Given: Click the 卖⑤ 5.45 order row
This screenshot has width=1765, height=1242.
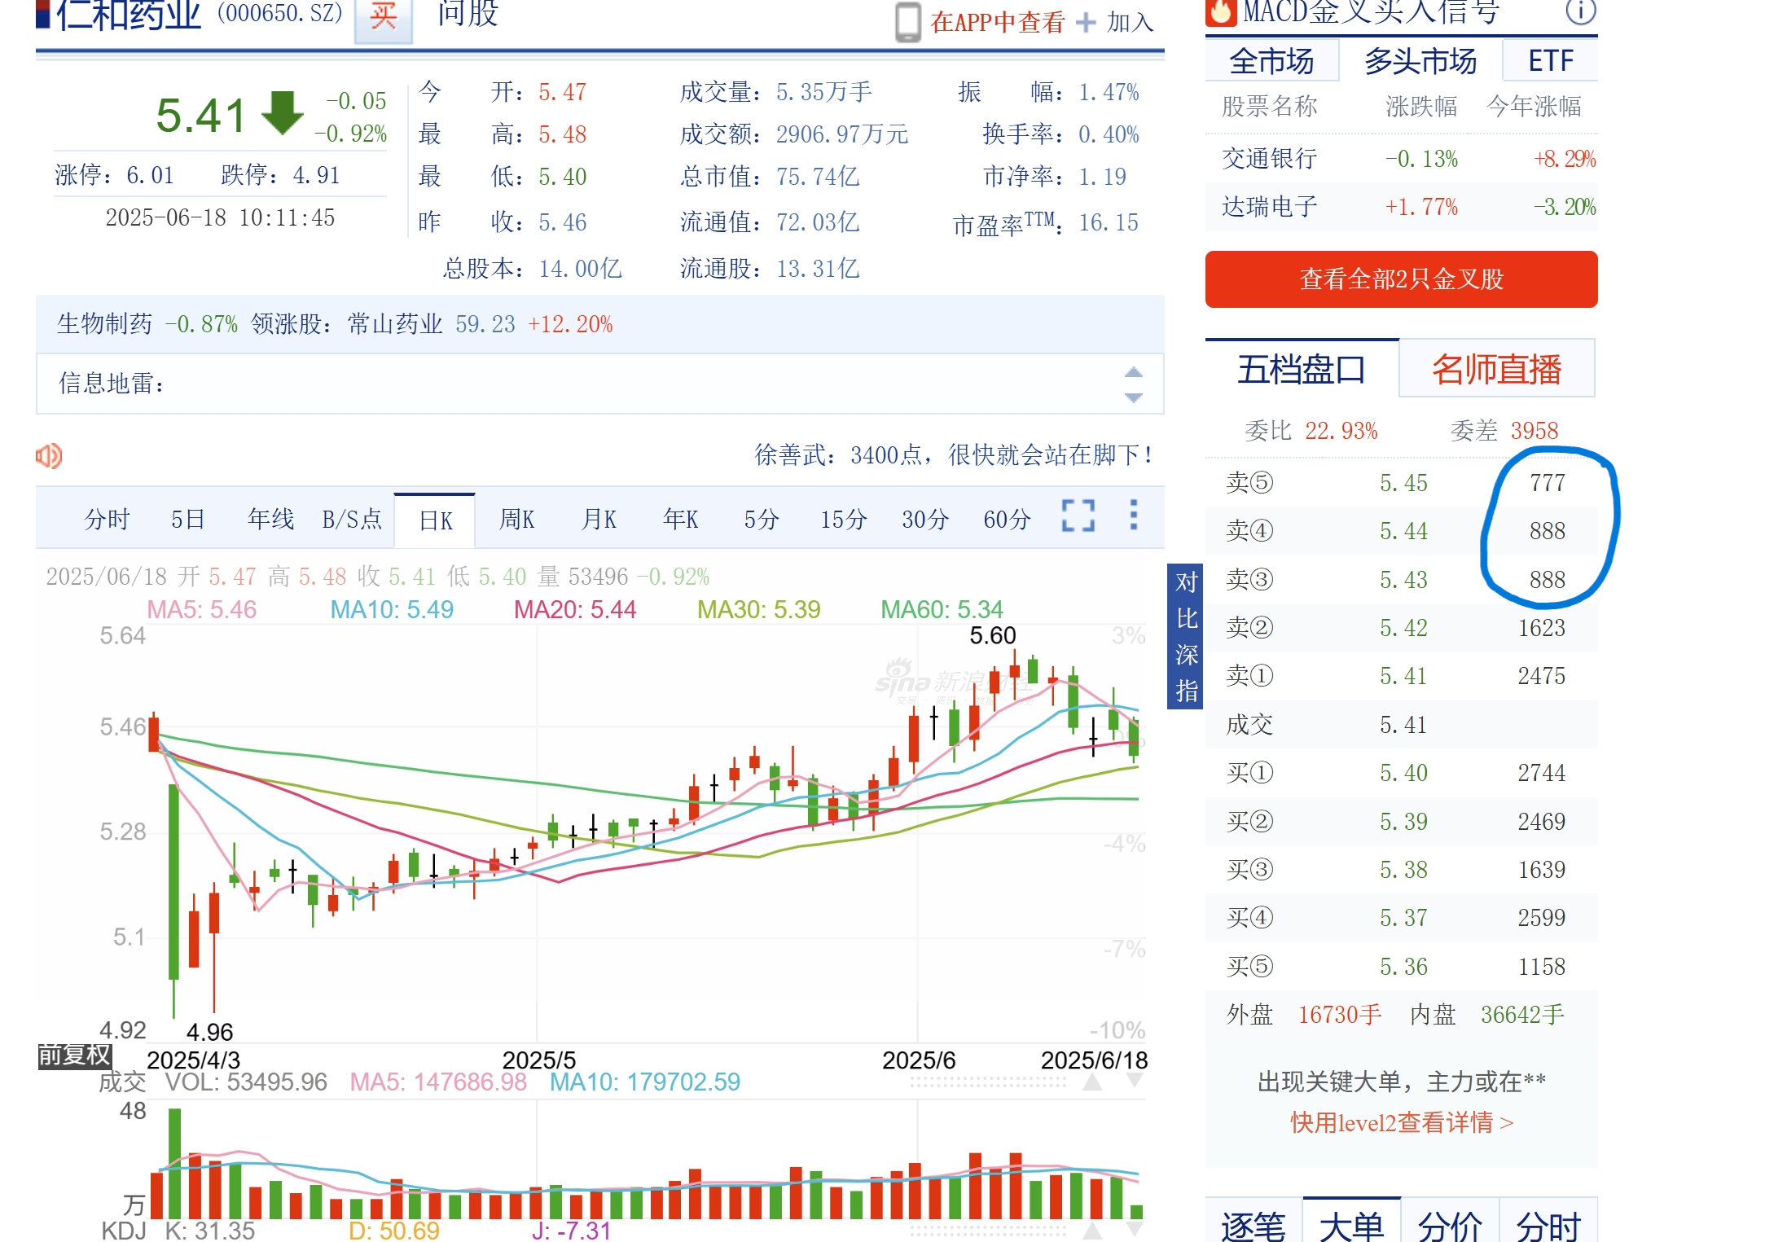Looking at the screenshot, I should click(x=1401, y=483).
